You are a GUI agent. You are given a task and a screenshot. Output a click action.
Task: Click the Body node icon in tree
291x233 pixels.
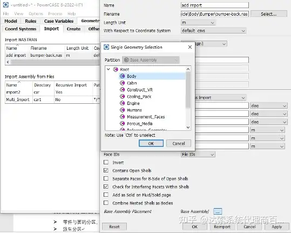[122, 76]
